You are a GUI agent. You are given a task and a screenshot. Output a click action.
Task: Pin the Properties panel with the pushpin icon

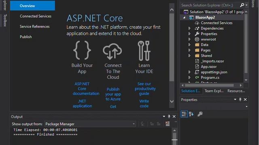click(240, 99)
